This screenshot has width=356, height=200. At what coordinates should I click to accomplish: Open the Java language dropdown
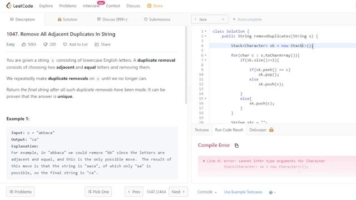[x=209, y=19]
